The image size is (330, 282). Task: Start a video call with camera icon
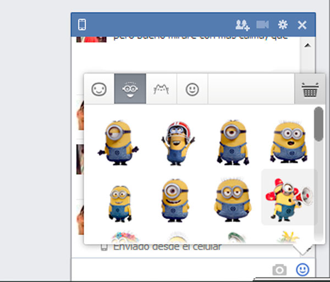262,25
